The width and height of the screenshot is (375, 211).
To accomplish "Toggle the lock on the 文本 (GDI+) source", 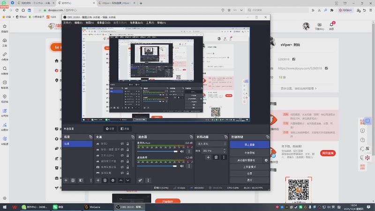I will point(127,155).
